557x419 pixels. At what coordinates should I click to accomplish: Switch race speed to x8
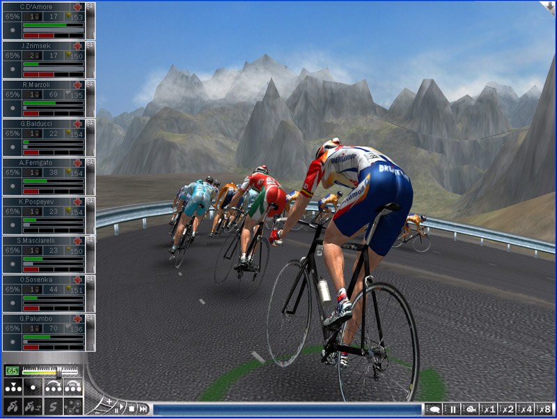[x=544, y=409]
